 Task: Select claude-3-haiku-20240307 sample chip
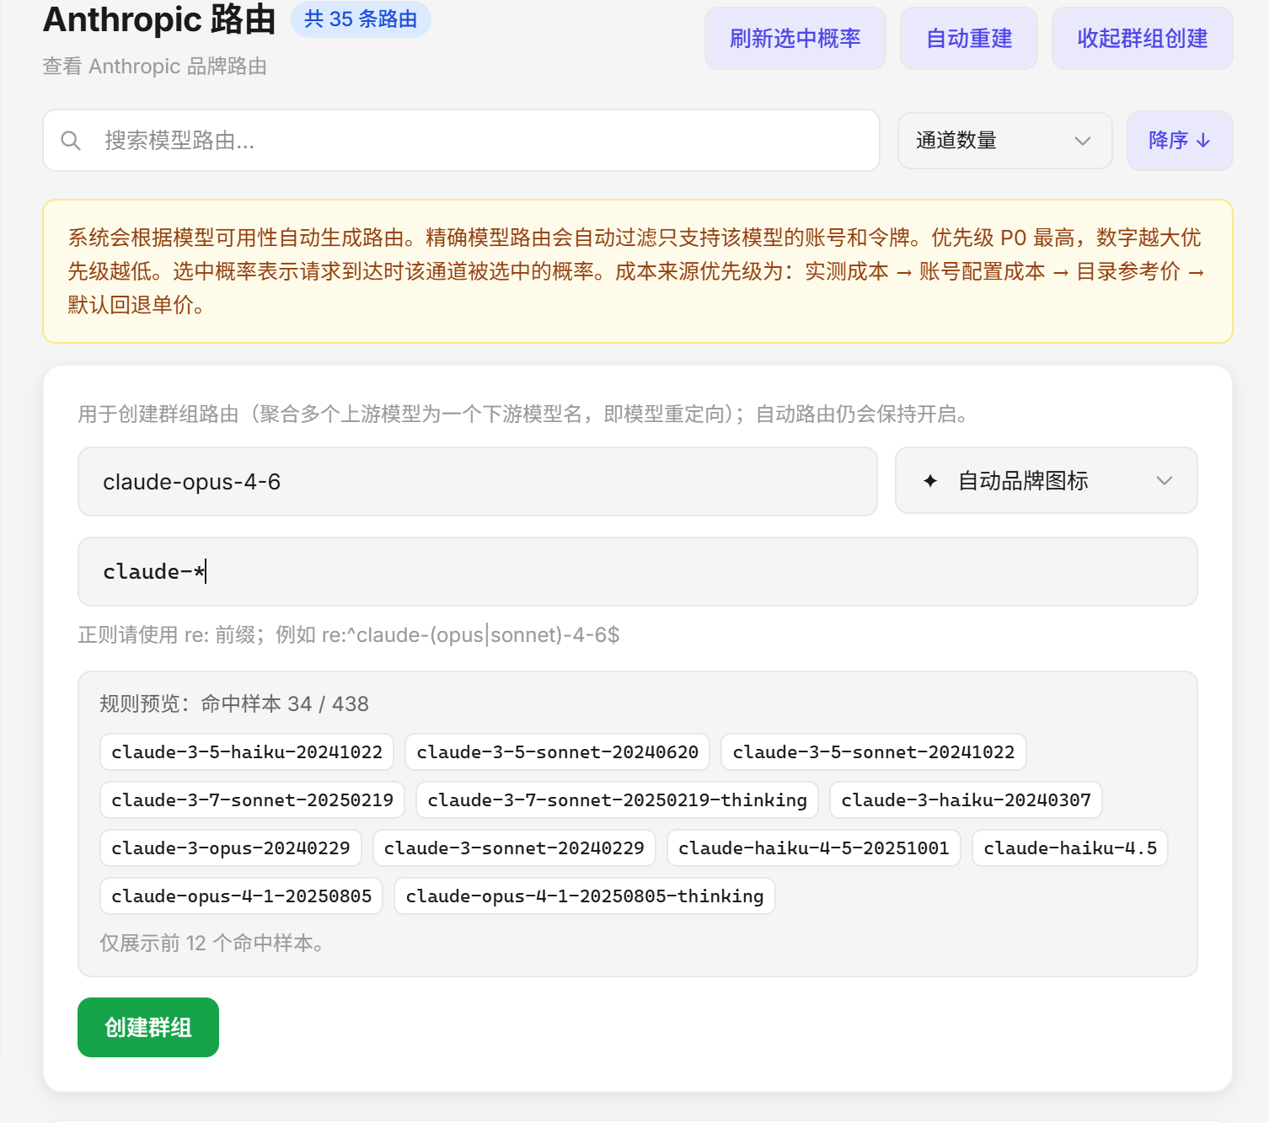(x=966, y=800)
